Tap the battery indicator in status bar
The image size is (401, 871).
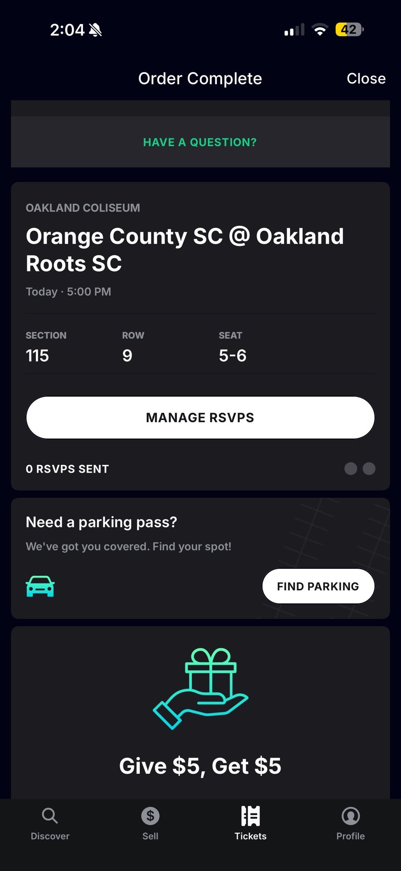pos(349,30)
